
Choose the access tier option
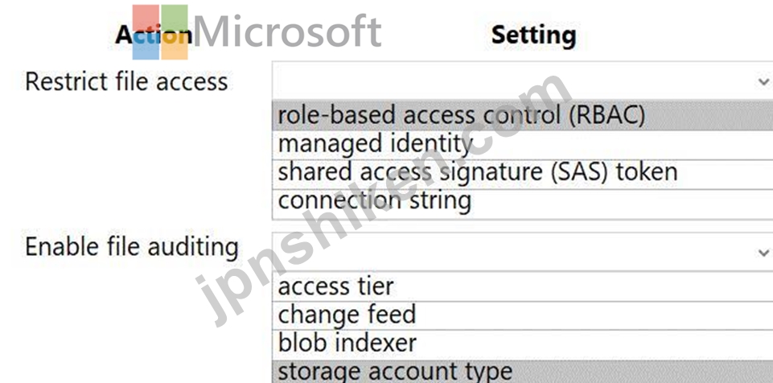point(522,287)
